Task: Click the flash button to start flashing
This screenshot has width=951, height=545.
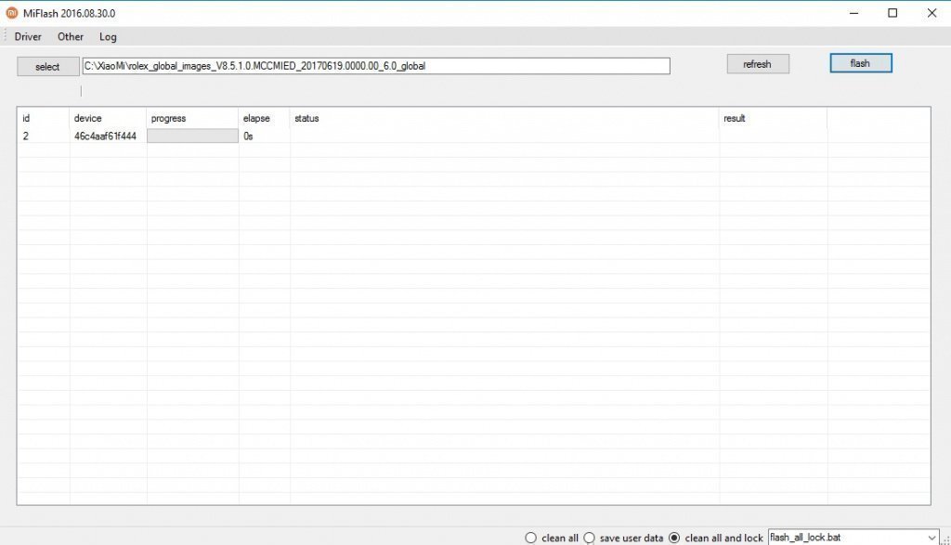Action: tap(861, 63)
